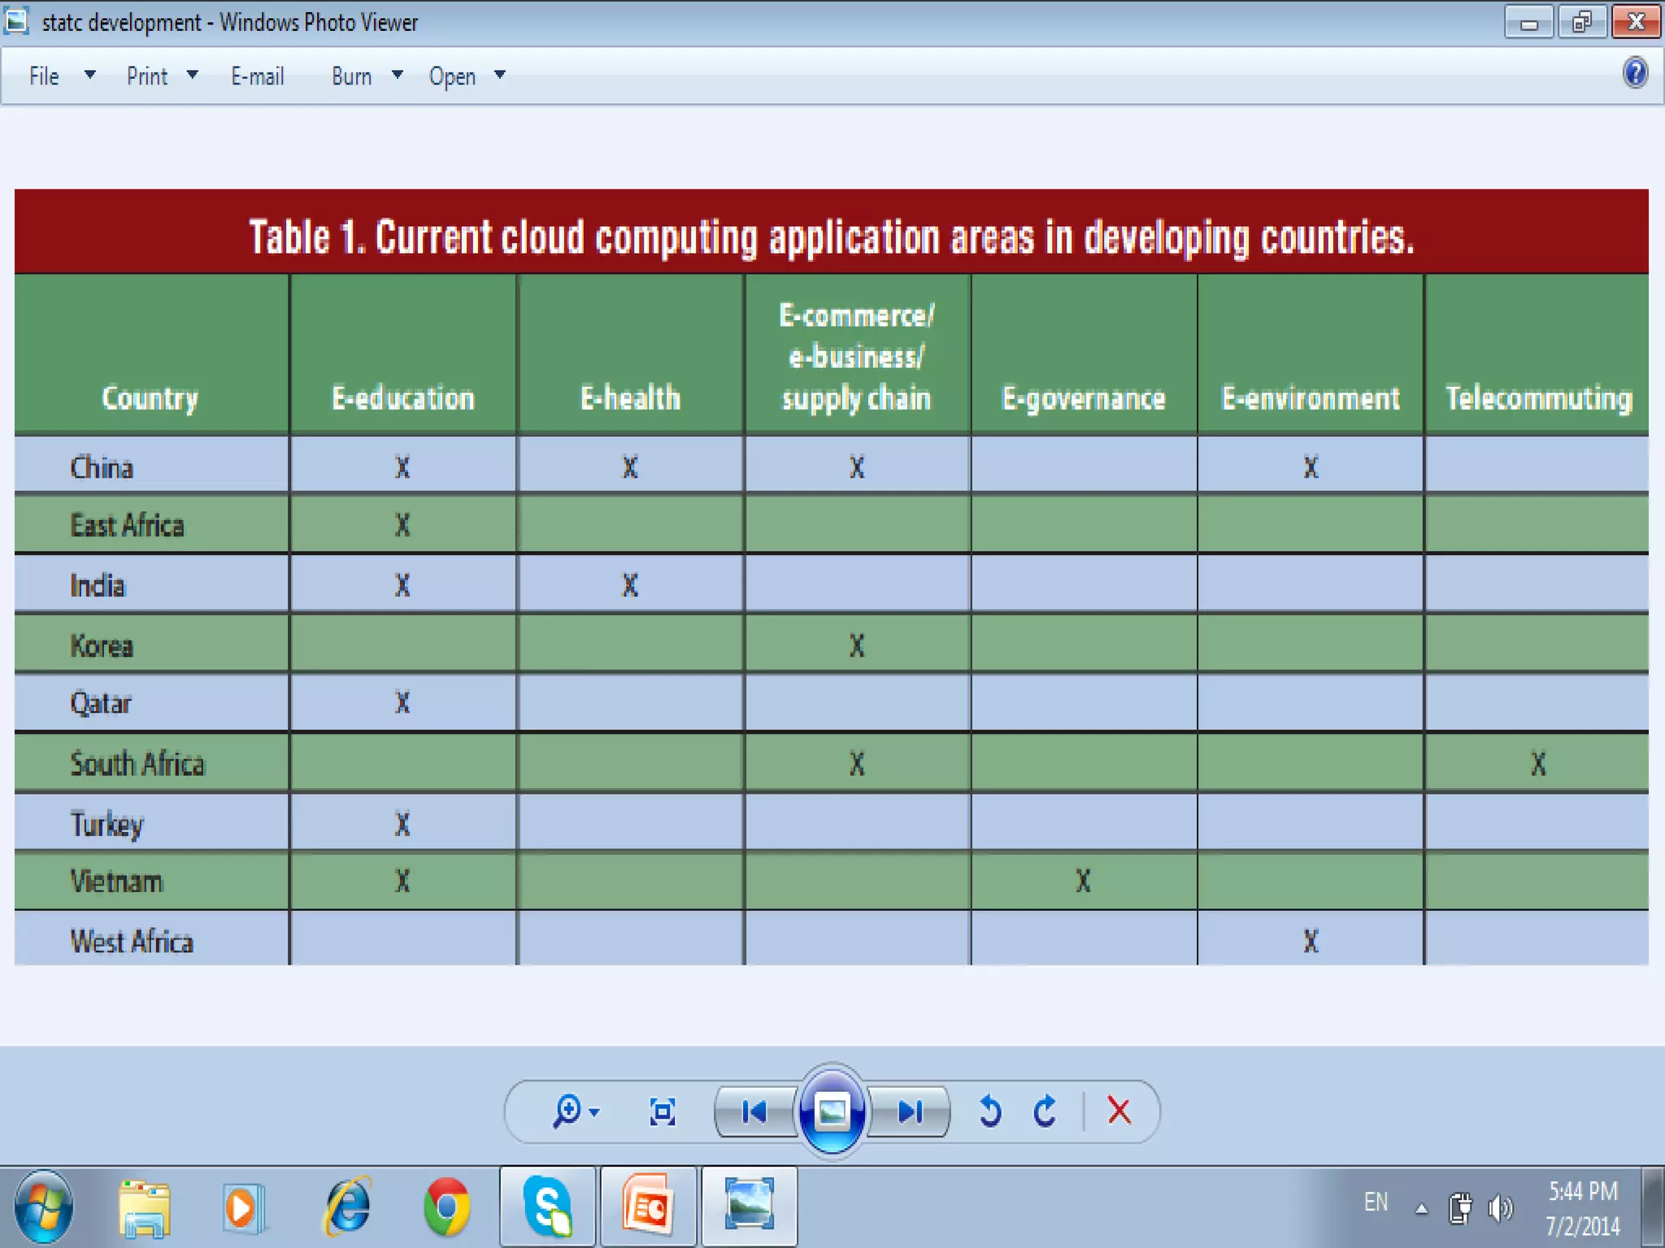Screen dimensions: 1665x1248
Task: Rotate the image counterclockwise
Action: [990, 1111]
